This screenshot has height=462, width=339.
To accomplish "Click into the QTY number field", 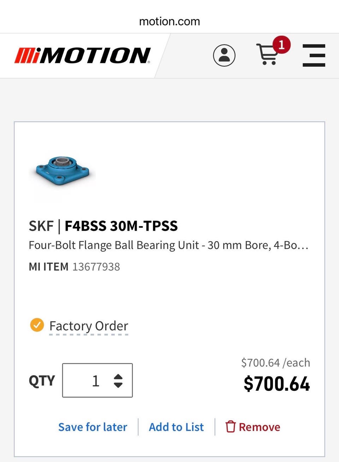I will pyautogui.click(x=90, y=380).
